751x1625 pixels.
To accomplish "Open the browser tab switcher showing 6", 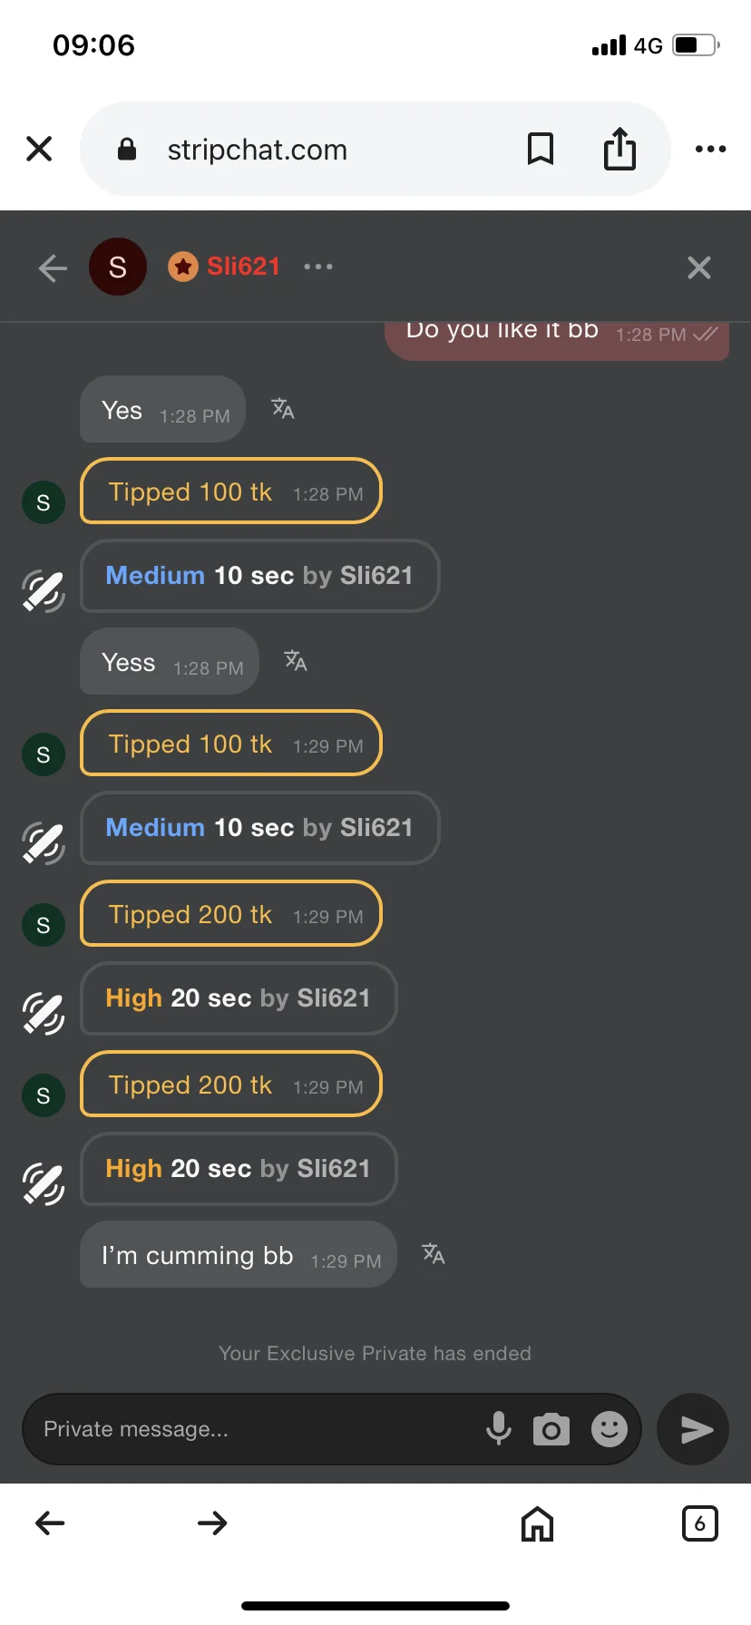I will pos(699,1523).
